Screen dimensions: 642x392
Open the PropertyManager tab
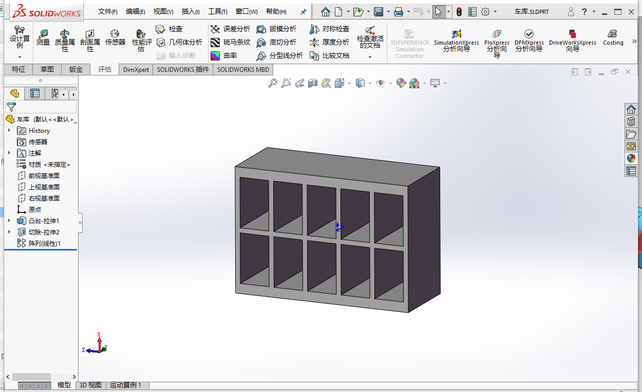tap(34, 93)
